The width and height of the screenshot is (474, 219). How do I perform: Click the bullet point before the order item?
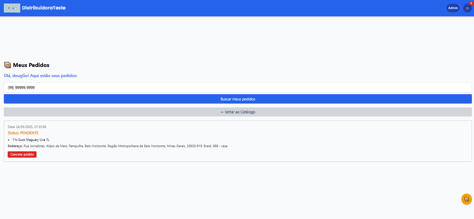tap(8, 139)
